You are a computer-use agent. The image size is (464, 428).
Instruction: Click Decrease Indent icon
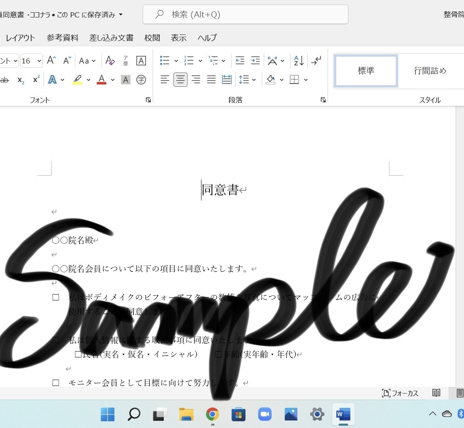240,61
